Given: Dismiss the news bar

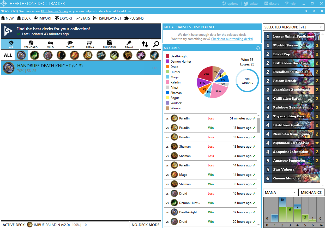Looking at the screenshot, I should pyautogui.click(x=322, y=11).
